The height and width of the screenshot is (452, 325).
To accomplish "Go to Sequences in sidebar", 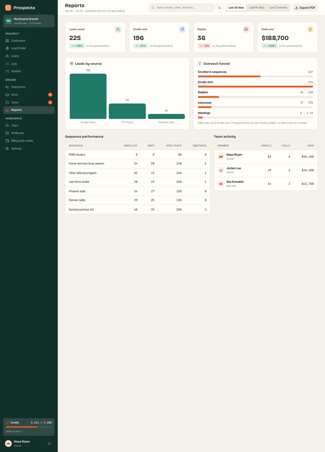I will [x=29, y=87].
